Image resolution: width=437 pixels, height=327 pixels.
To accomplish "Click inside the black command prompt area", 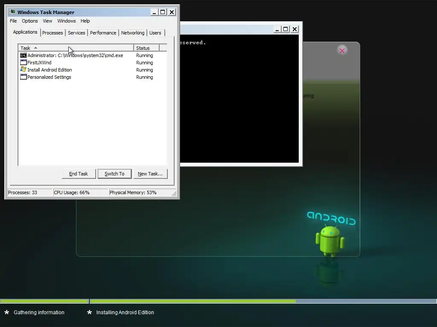I will [x=239, y=99].
